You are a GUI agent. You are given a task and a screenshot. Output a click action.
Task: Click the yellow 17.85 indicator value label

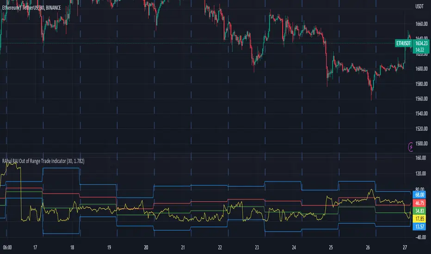coord(419,218)
